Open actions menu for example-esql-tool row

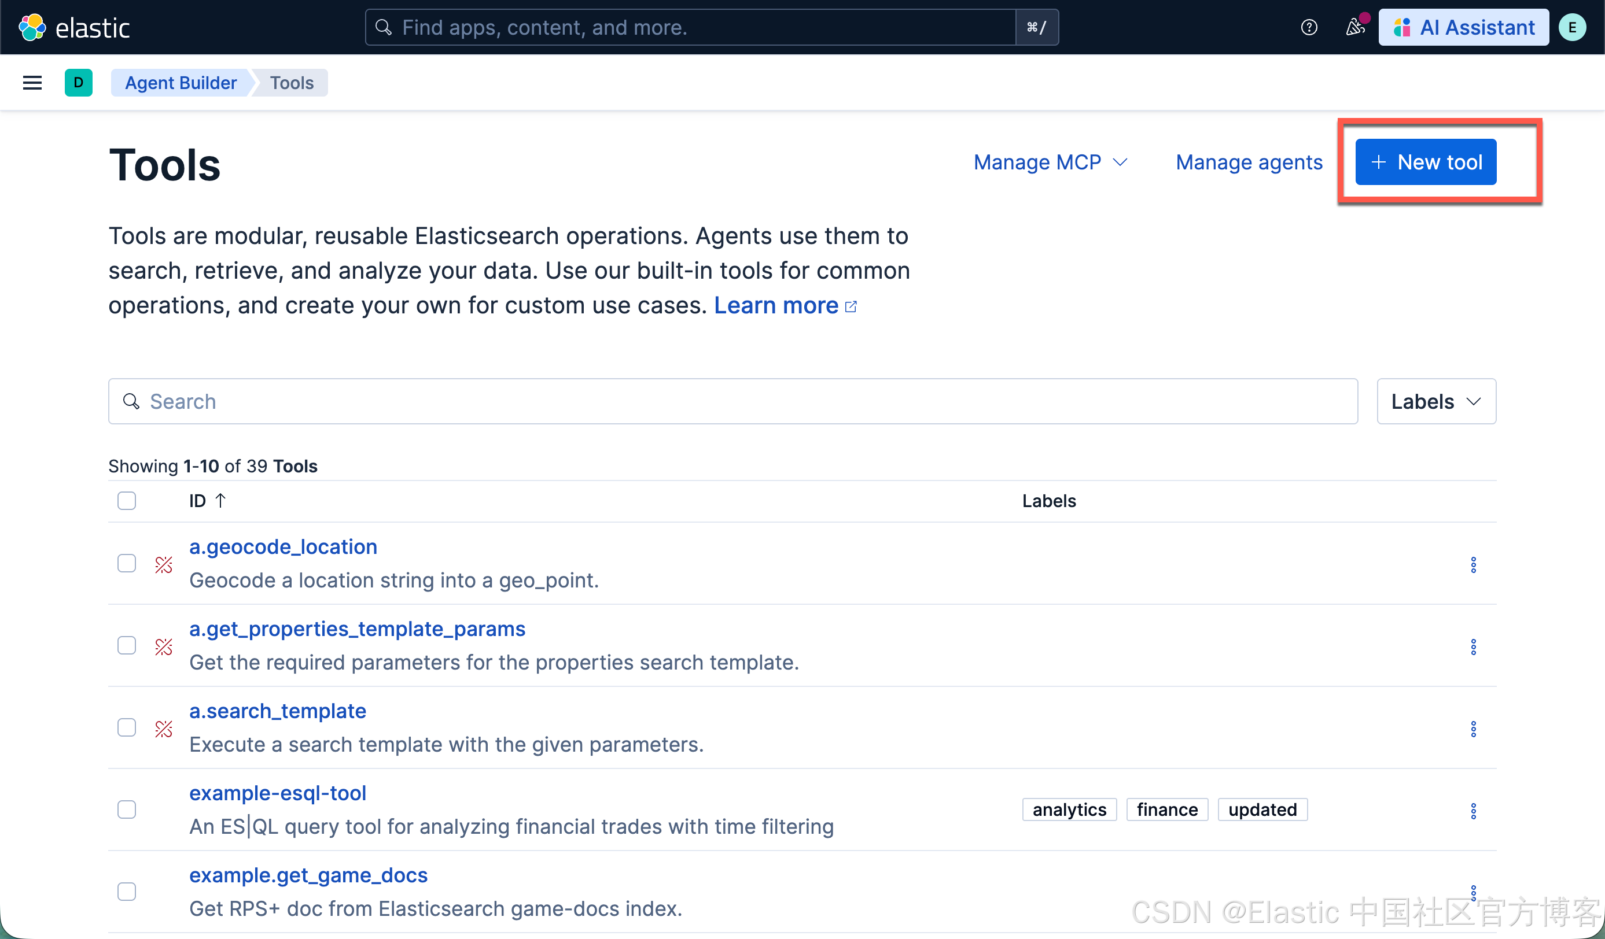click(1473, 811)
